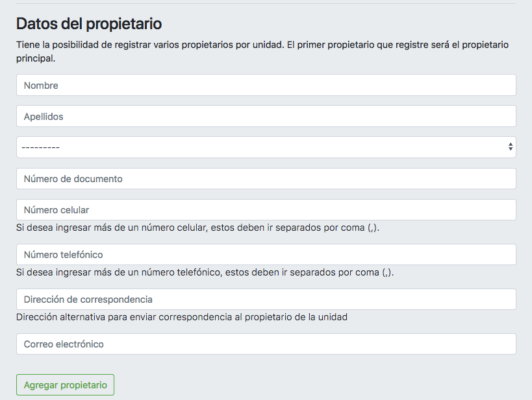This screenshot has height=400, width=532.
Task: Select the Número de documento field
Action: click(266, 178)
